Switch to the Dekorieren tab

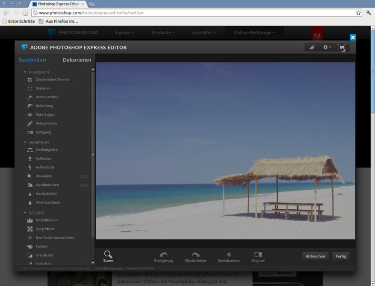point(77,60)
